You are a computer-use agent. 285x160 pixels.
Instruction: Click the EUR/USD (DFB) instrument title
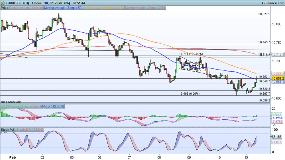(x=17, y=3)
